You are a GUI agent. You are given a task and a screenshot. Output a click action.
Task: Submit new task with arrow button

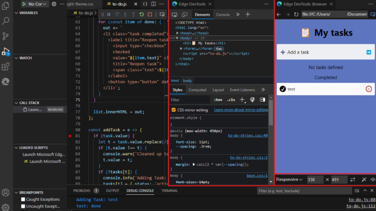pyautogui.click(x=369, y=52)
